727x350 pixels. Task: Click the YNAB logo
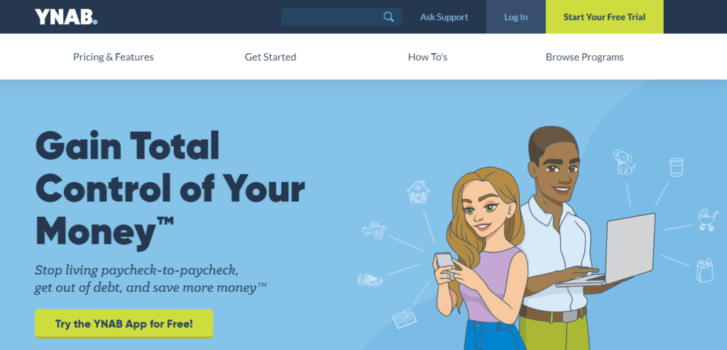click(66, 17)
